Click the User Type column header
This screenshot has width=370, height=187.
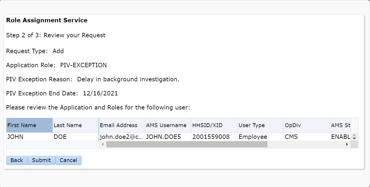(x=260, y=125)
